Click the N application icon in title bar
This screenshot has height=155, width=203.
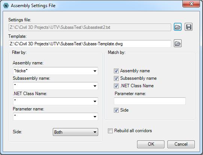pos(6,6)
